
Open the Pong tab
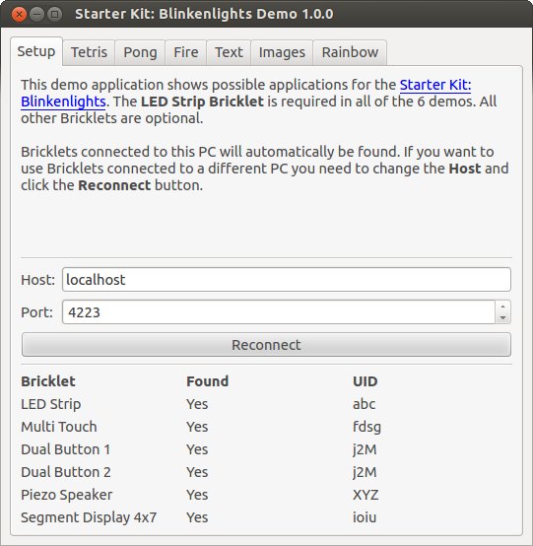[x=140, y=52]
